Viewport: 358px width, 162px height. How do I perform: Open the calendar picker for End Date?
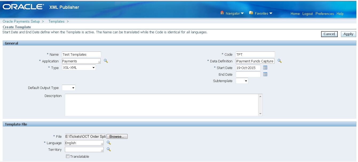coord(265,74)
